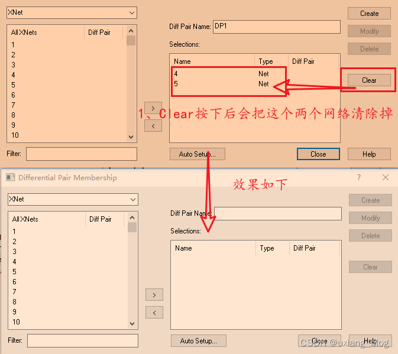Click scroll-down arrow of lower XNets list

pyautogui.click(x=132, y=324)
